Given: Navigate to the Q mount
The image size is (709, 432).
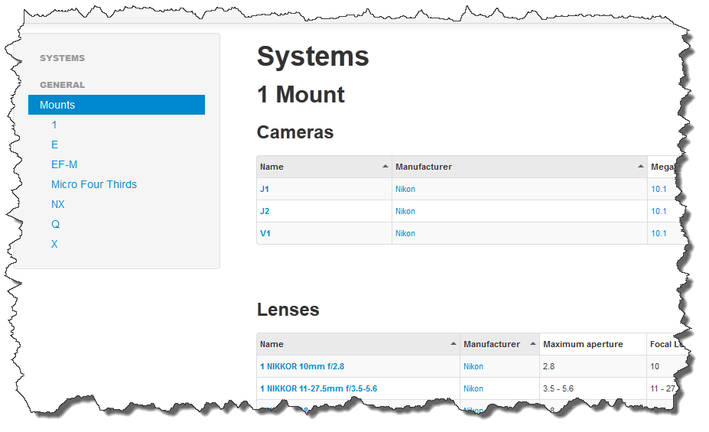Looking at the screenshot, I should (55, 224).
